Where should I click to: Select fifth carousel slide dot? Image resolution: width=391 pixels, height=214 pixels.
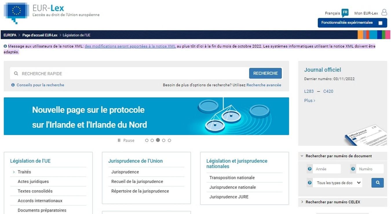[169, 140]
